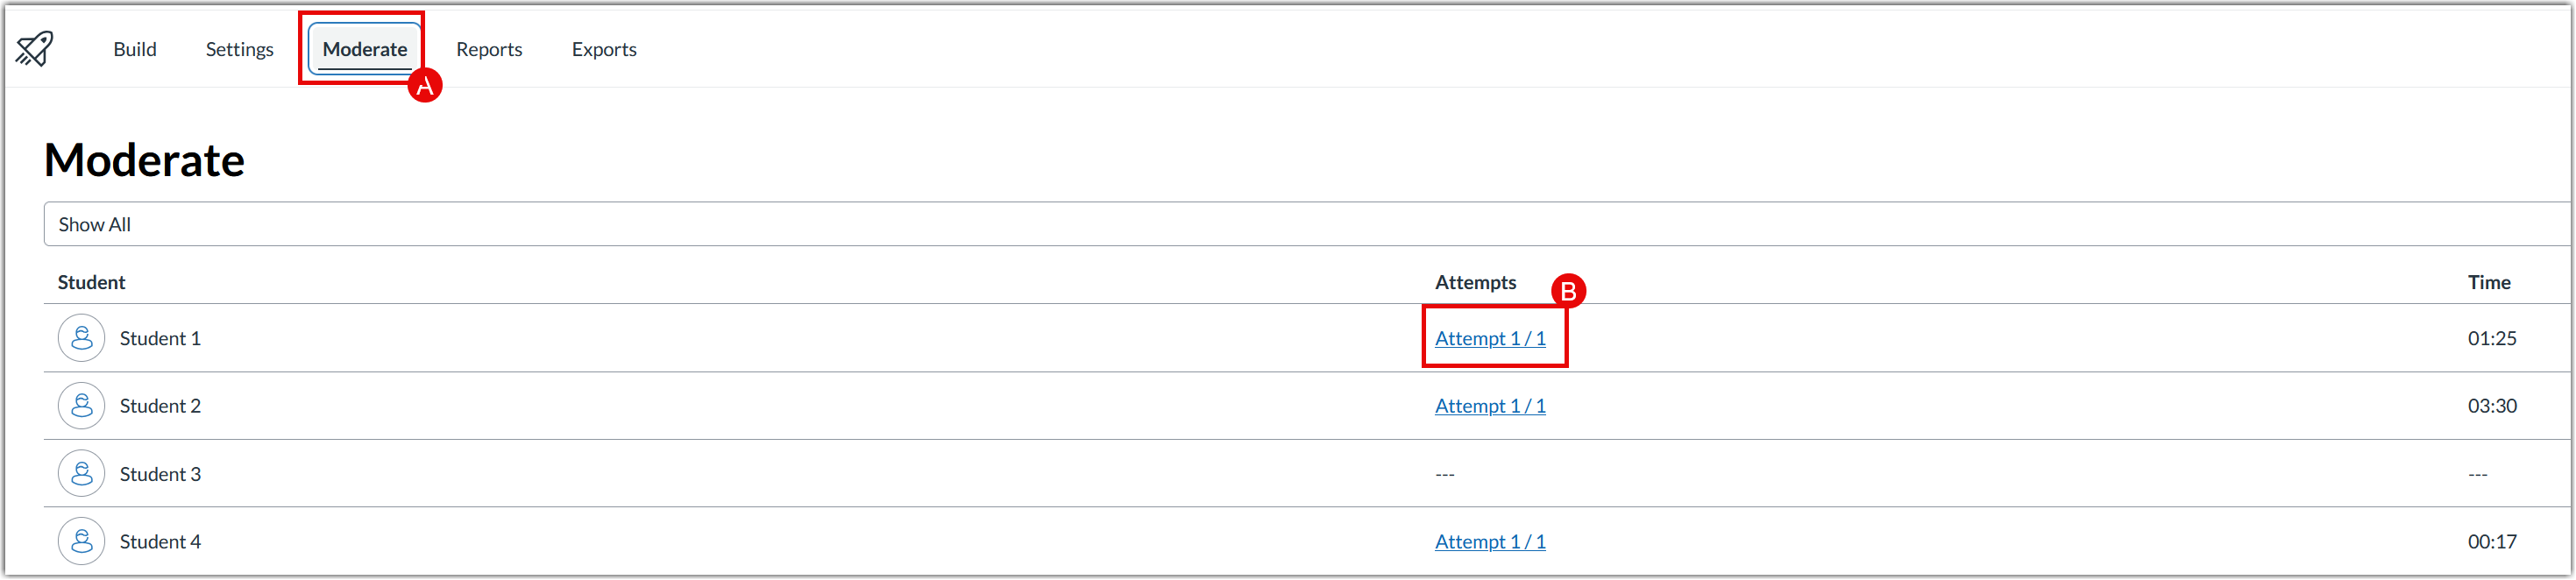2576x580 pixels.
Task: Click the Student column header
Action: [91, 282]
